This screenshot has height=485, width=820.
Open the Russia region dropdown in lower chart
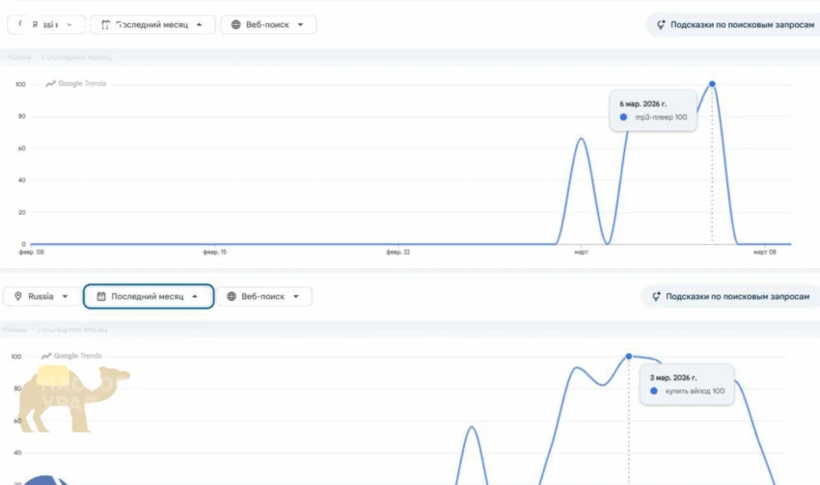(x=41, y=296)
